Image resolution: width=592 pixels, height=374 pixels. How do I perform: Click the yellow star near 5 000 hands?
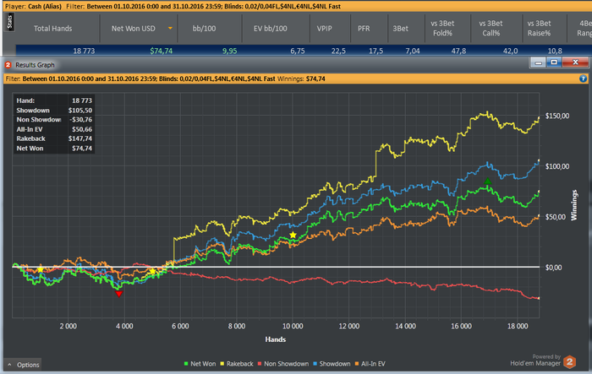[x=152, y=271]
